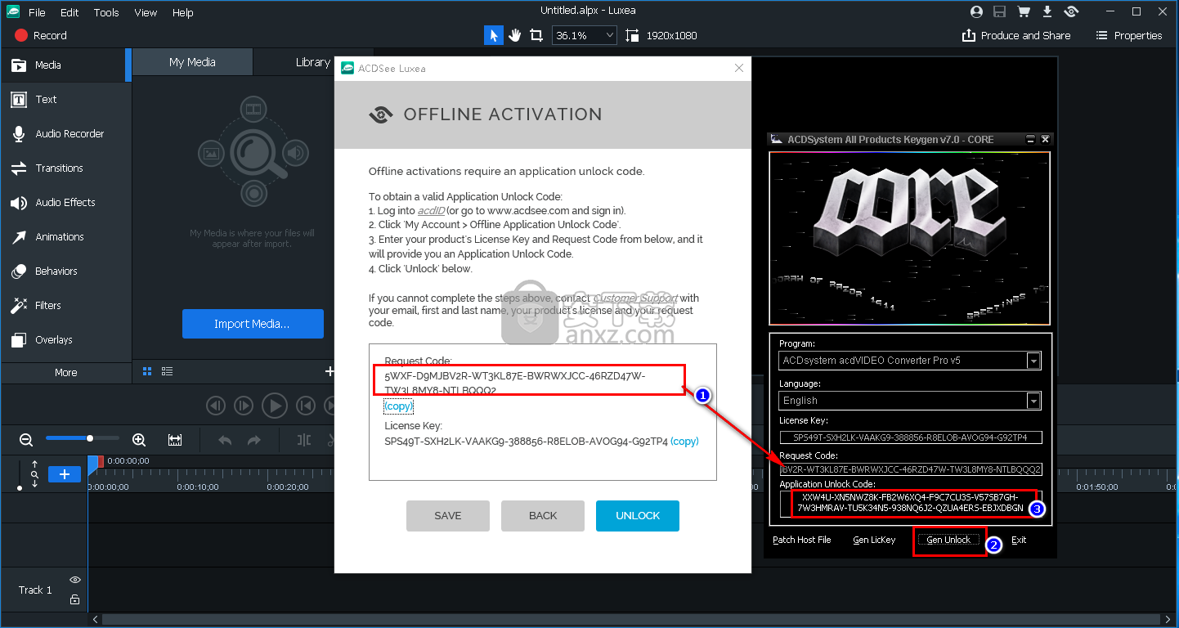
Task: Open the Properties panel
Action: [1129, 35]
